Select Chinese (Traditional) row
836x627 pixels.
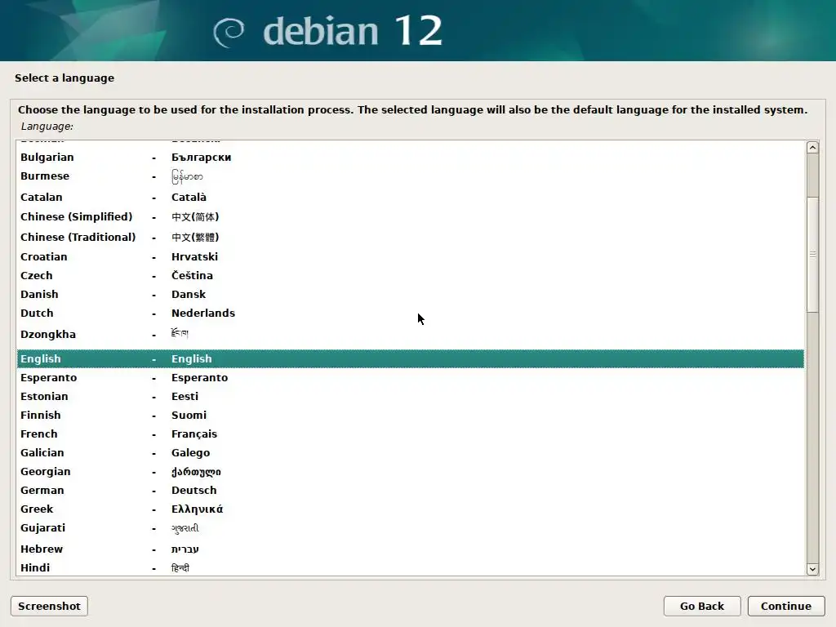pyautogui.click(x=410, y=238)
